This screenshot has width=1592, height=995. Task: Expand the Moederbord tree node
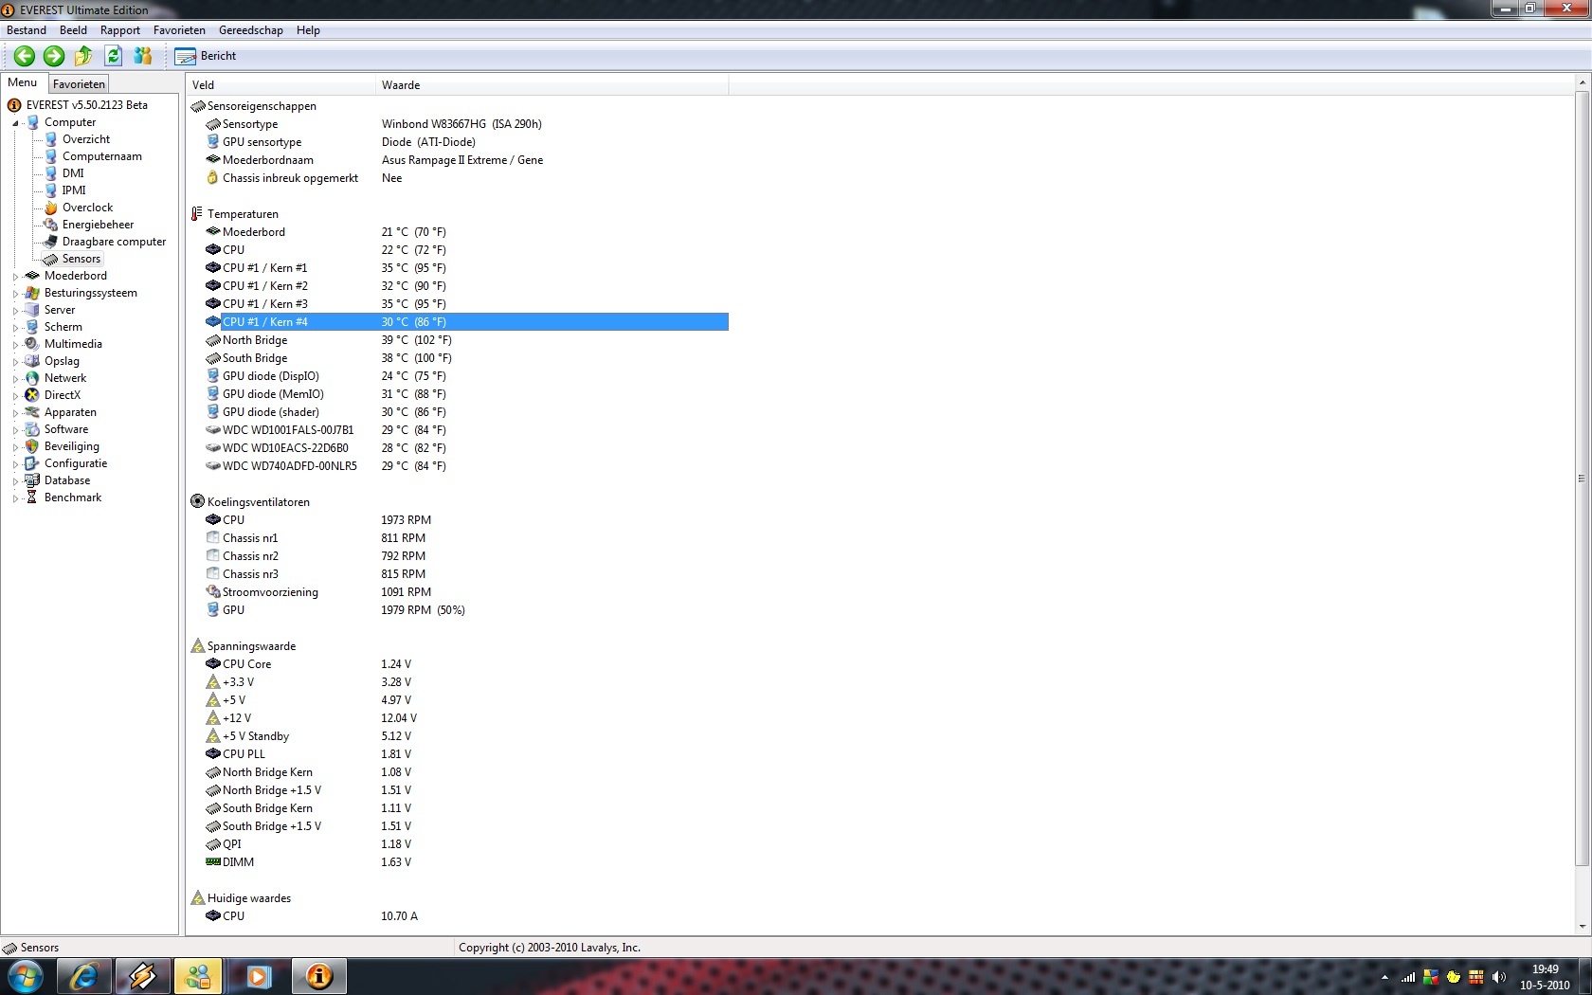(15, 277)
